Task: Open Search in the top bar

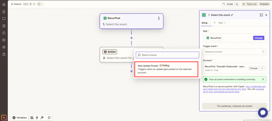Action: pyautogui.click(x=16, y=4)
